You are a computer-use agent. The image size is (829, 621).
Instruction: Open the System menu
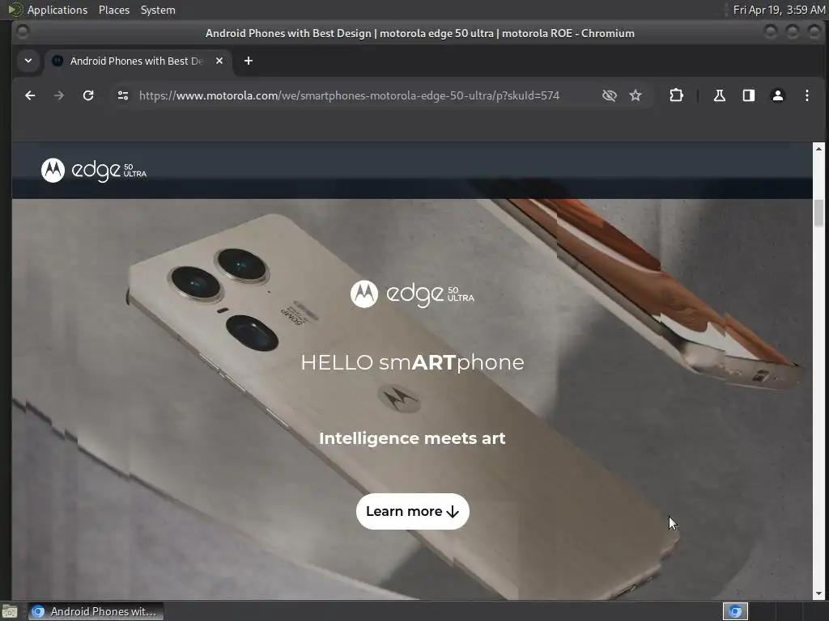pos(158,10)
